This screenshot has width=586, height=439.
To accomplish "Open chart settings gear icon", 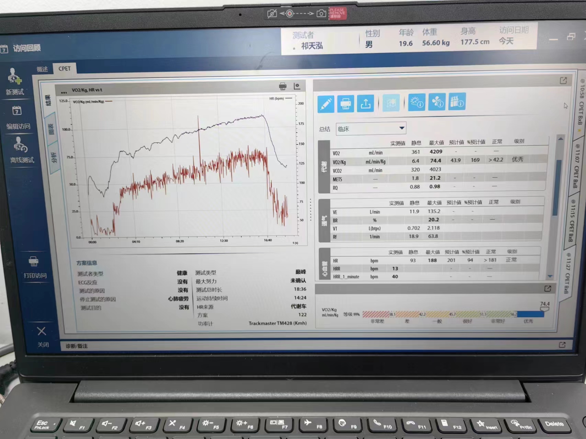I will (x=297, y=86).
